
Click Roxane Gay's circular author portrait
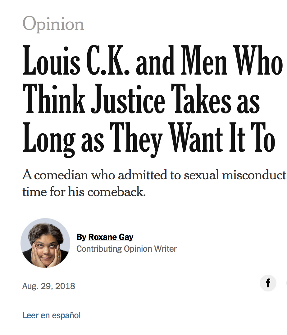[45, 243]
